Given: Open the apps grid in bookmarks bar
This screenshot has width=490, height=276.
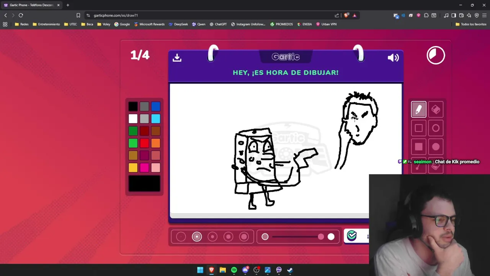Looking at the screenshot, I should [5, 24].
